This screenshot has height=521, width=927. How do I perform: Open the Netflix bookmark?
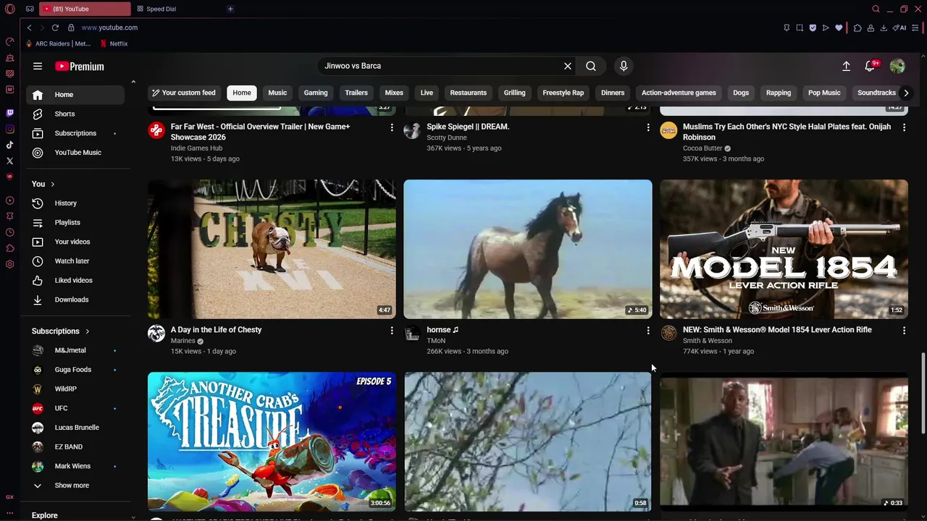click(114, 43)
